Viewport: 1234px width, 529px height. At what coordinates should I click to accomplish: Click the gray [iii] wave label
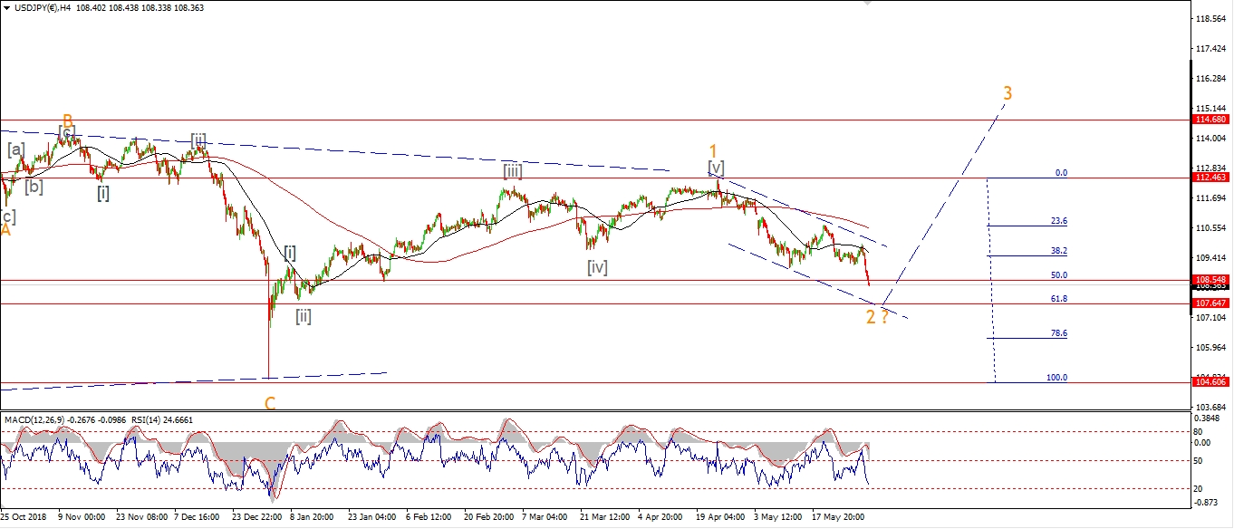512,170
